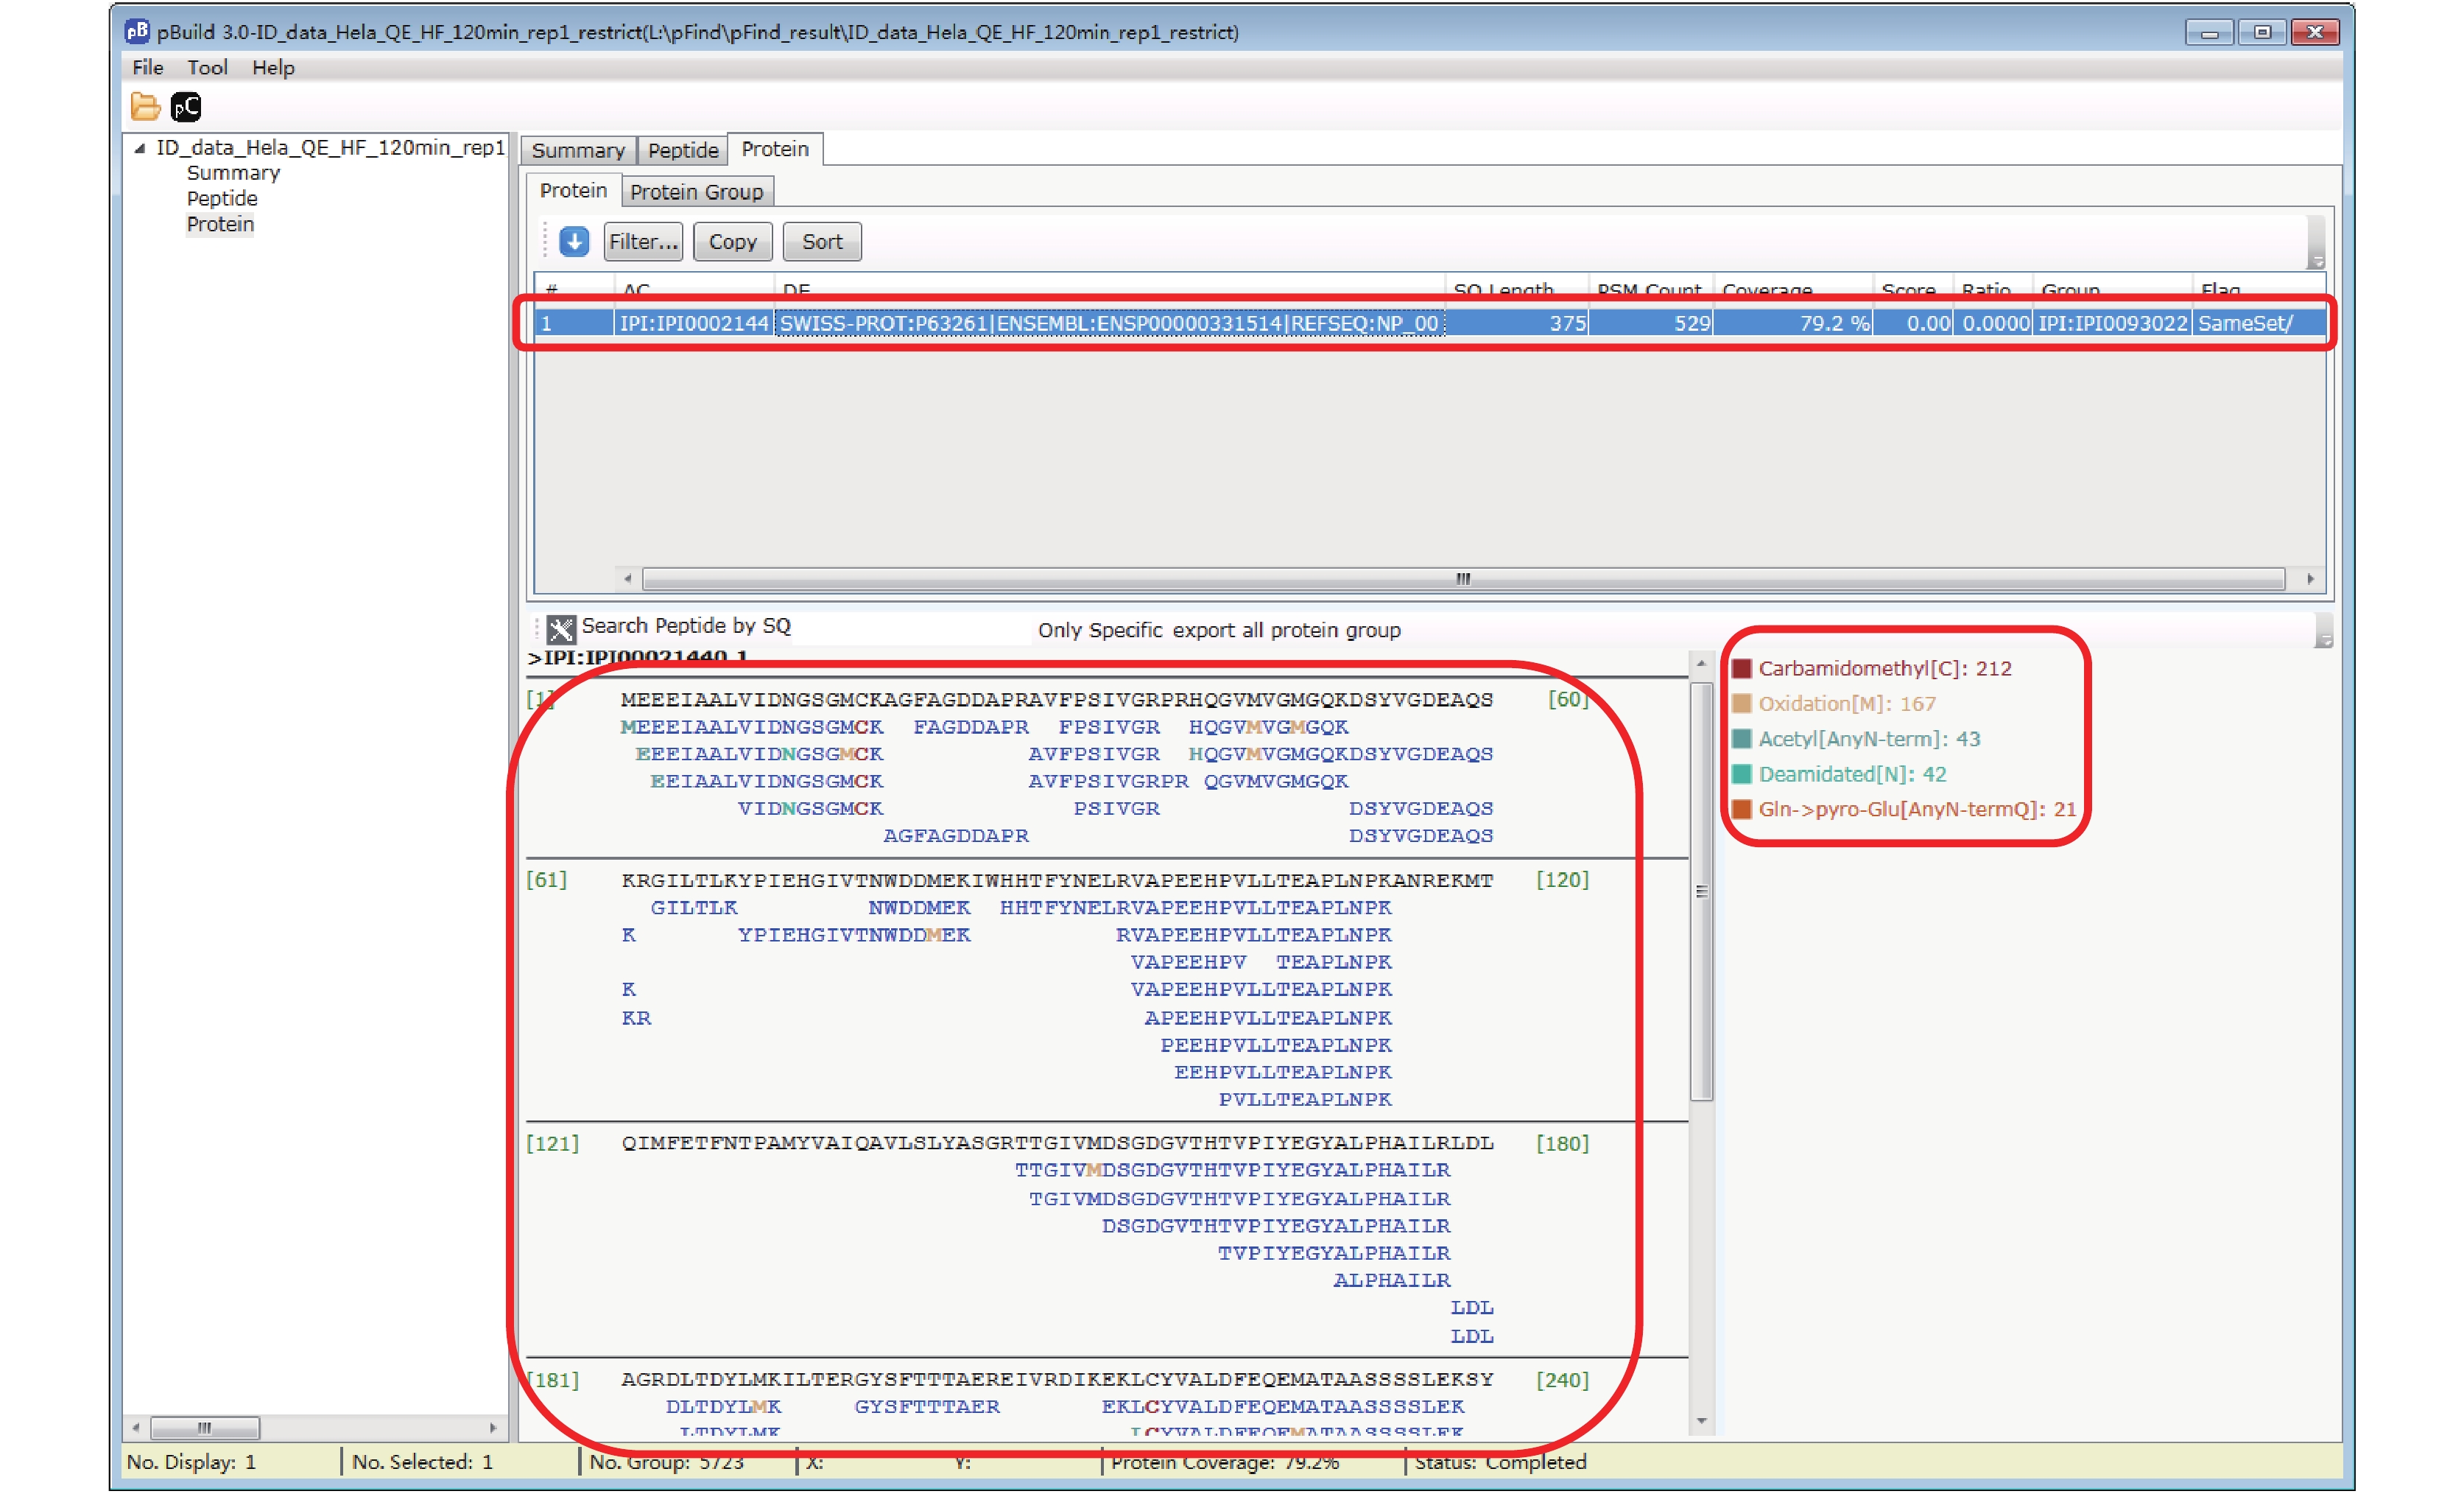
Task: Select Summary in the left tree
Action: coord(233,173)
